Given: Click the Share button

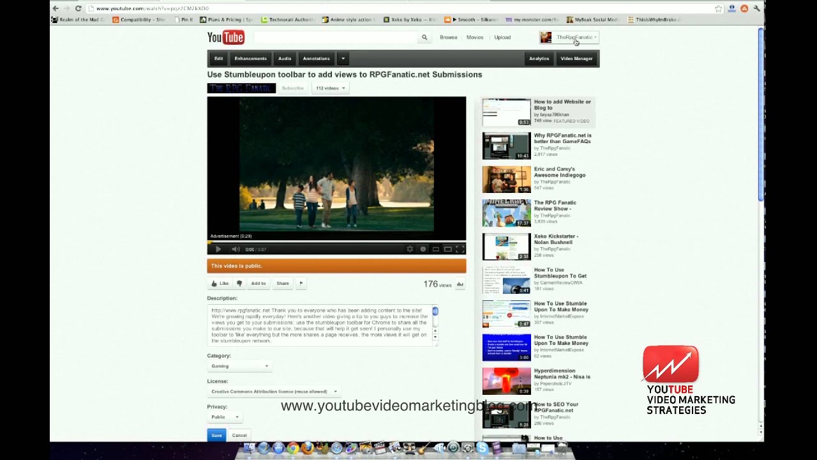Looking at the screenshot, I should click(283, 283).
